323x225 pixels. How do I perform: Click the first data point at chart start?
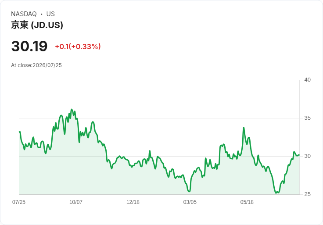(19, 132)
